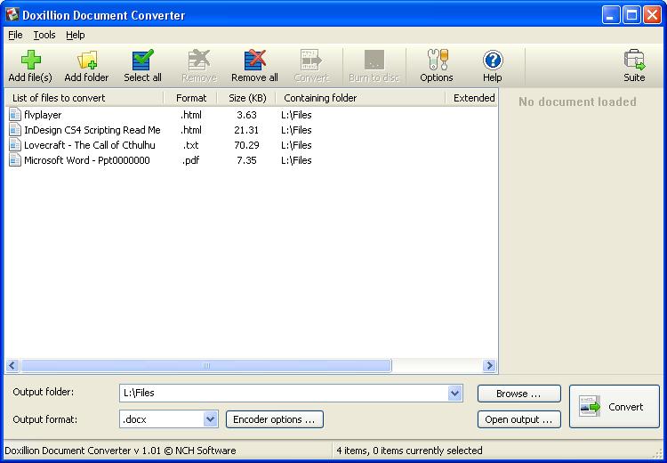Select the InDesign CS4 Scripting Read Me row
This screenshot has height=463, width=667.
coord(251,130)
